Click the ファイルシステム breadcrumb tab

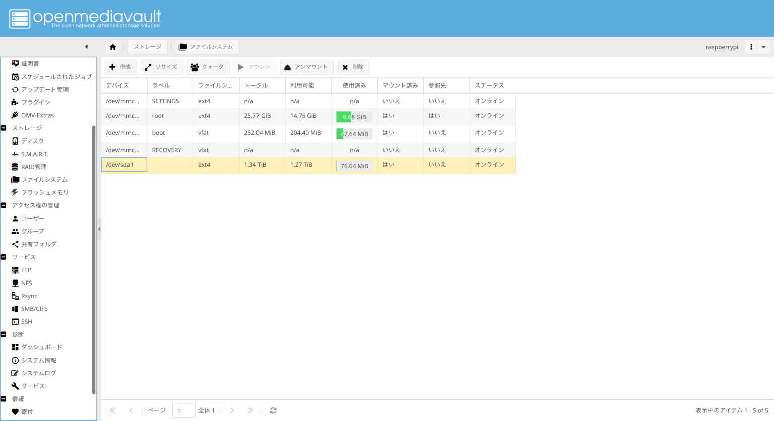(206, 47)
